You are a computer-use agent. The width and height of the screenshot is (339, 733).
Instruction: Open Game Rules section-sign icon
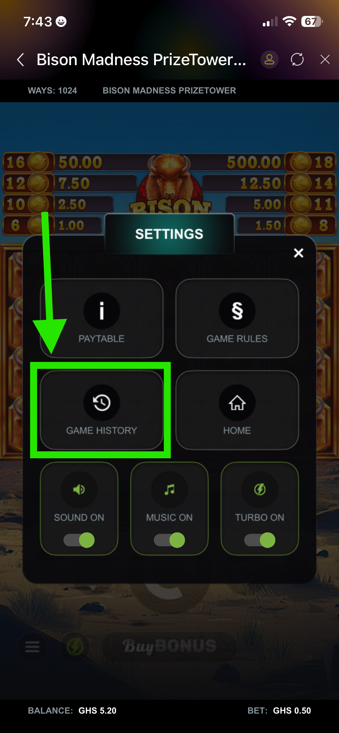point(237,311)
